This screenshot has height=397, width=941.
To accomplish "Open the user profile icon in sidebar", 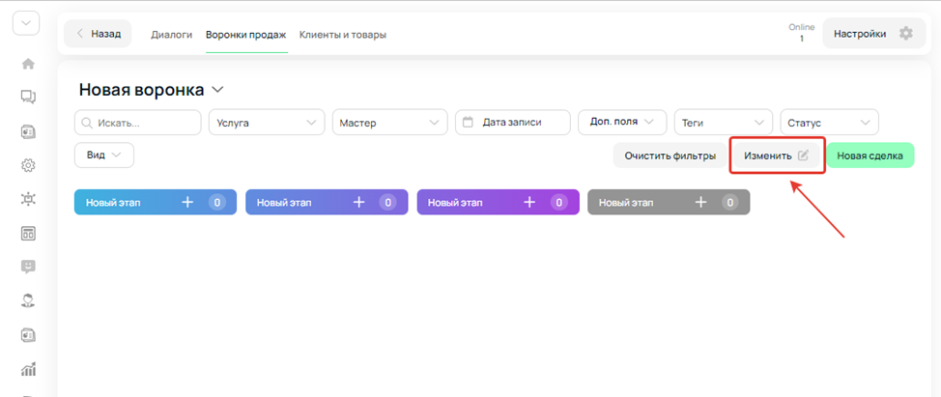I will pos(28,300).
